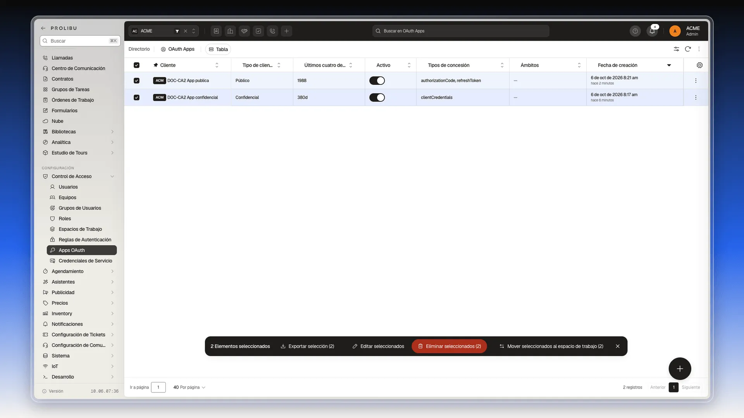The image size is (744, 418).
Task: Uncheck DOC-CA2 App publica row checkbox
Action: pos(136,81)
